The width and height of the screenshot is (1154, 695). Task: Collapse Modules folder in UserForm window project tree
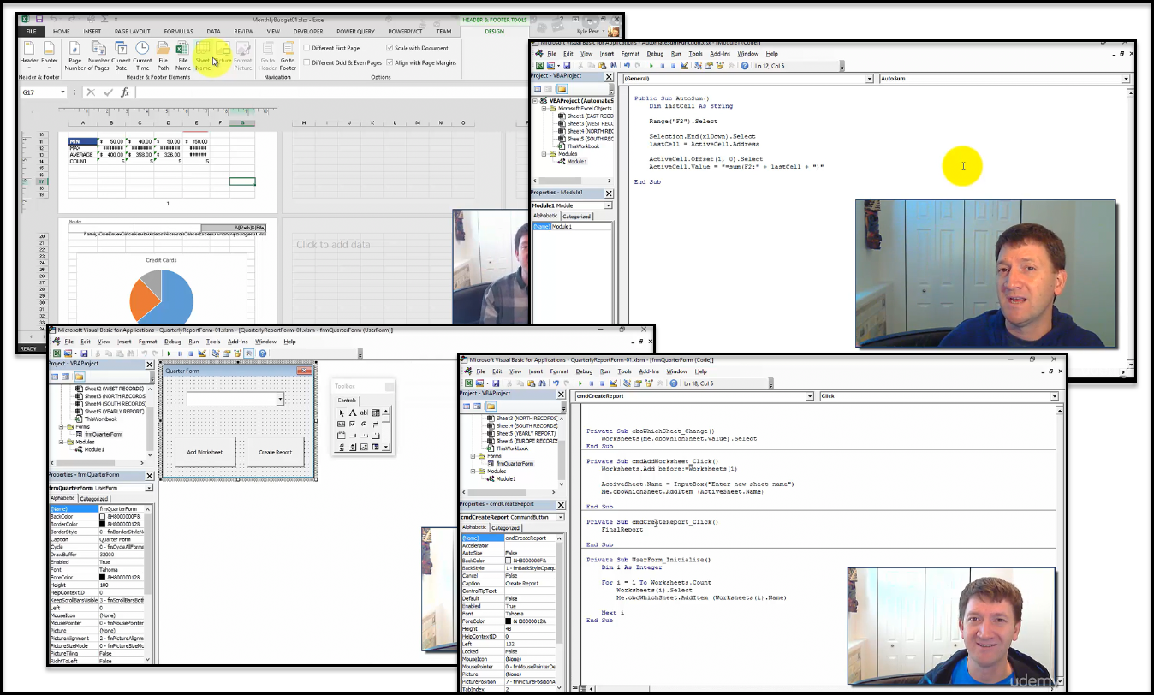pyautogui.click(x=61, y=442)
